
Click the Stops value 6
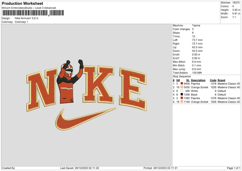[193, 33]
